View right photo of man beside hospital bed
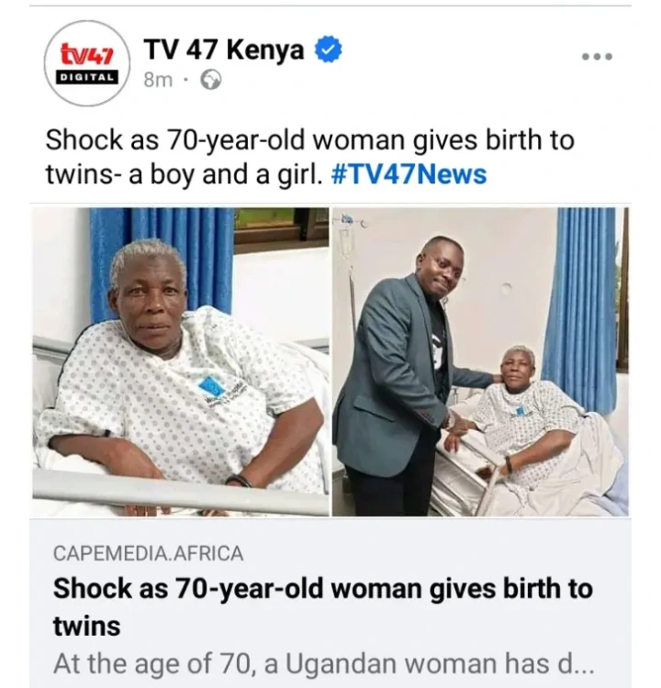661x688 pixels. coord(480,361)
